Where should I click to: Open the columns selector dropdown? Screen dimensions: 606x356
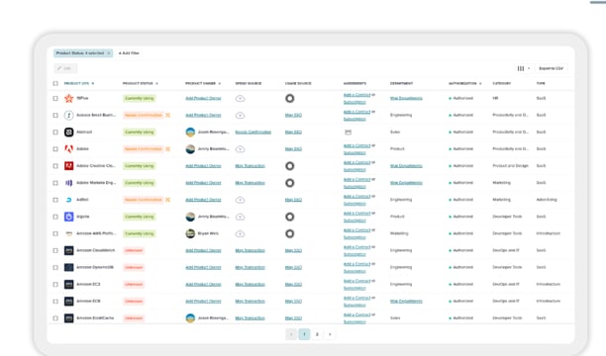coord(523,68)
